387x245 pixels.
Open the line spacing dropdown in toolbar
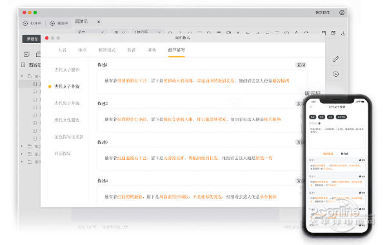[148, 32]
